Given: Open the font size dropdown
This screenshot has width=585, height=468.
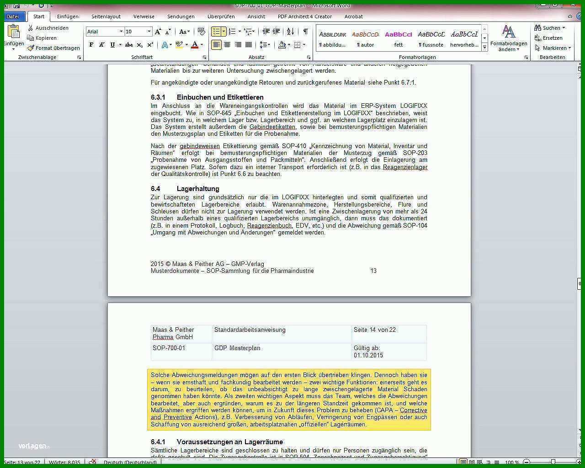Looking at the screenshot, I should click(149, 32).
